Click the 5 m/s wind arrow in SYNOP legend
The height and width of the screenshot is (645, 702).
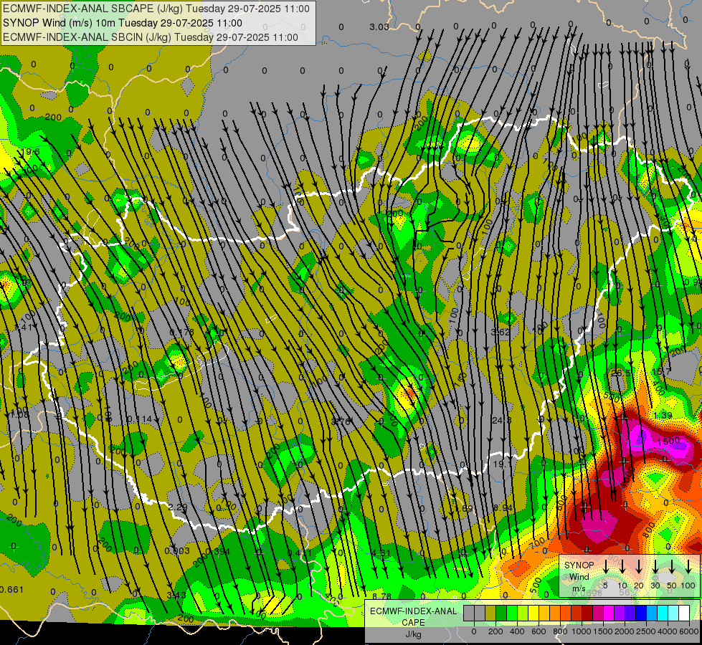click(x=606, y=566)
